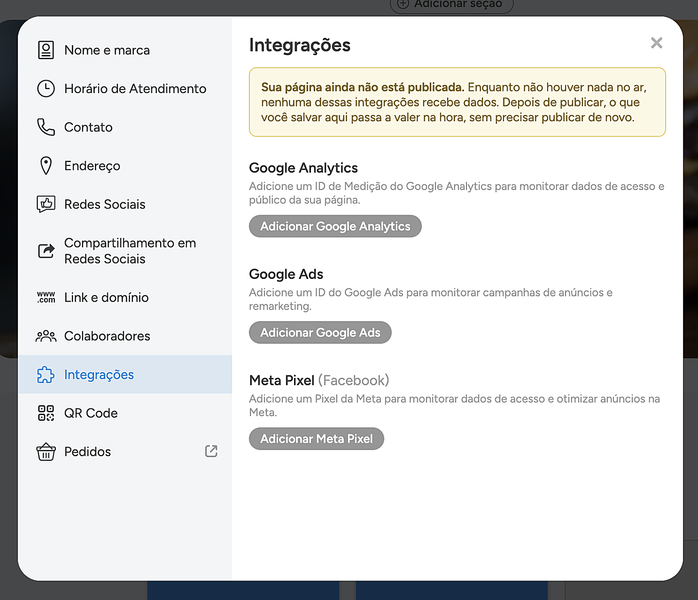This screenshot has height=600, width=698.
Task: Click the Meta Pixel (Facebook) heading
Action: pos(319,380)
